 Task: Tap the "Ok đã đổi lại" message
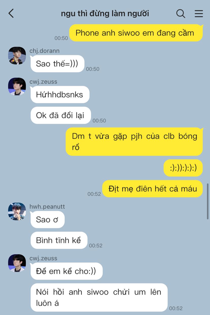[x=61, y=115]
